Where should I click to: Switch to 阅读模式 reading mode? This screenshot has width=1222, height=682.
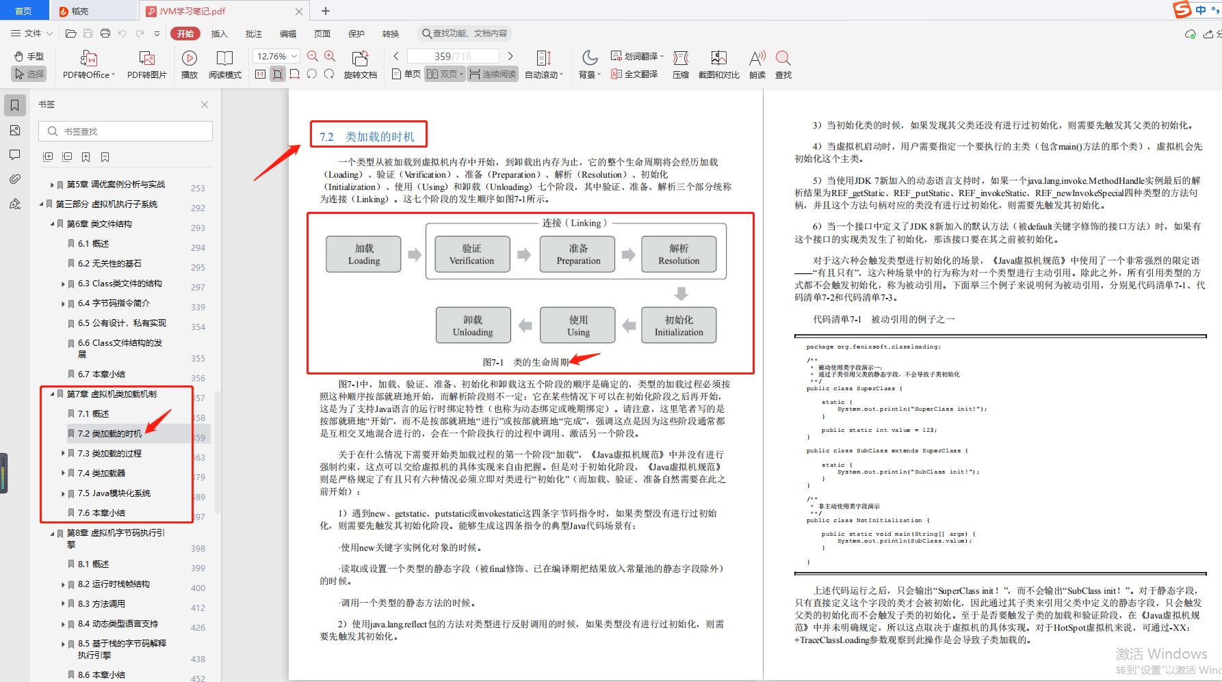click(225, 65)
